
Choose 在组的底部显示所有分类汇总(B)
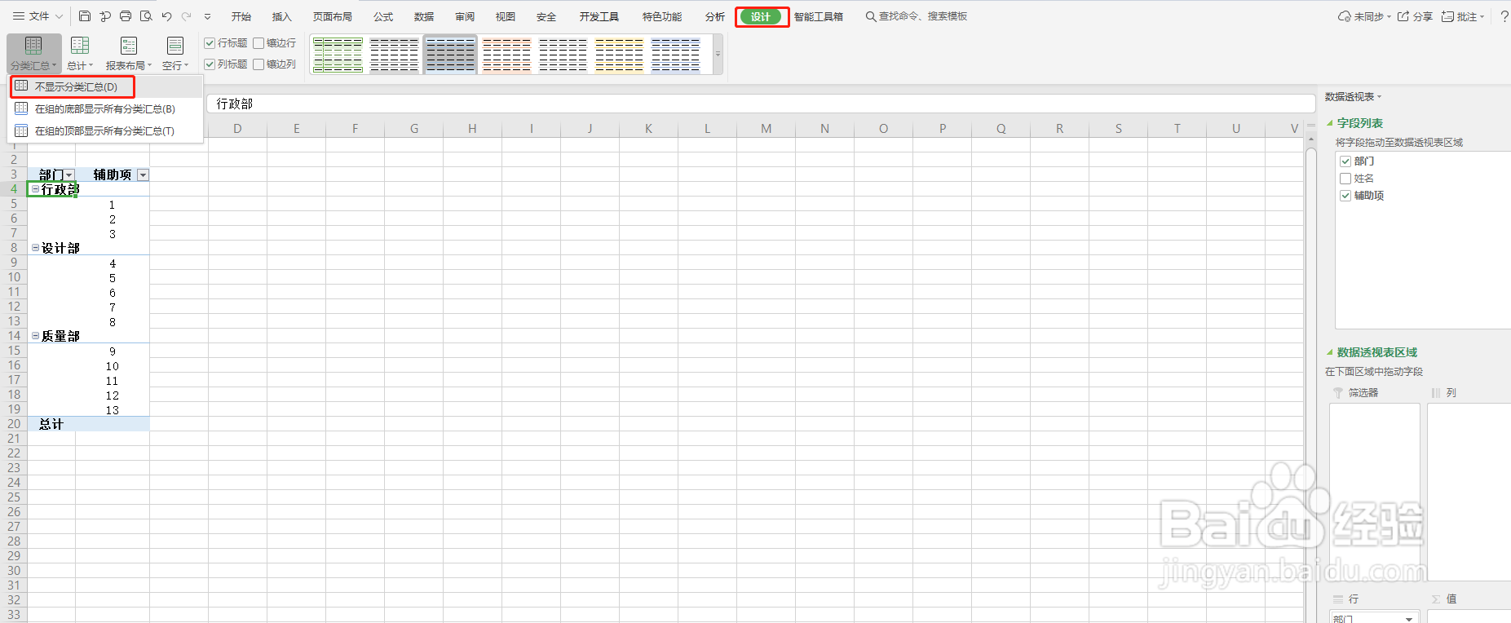pyautogui.click(x=106, y=108)
